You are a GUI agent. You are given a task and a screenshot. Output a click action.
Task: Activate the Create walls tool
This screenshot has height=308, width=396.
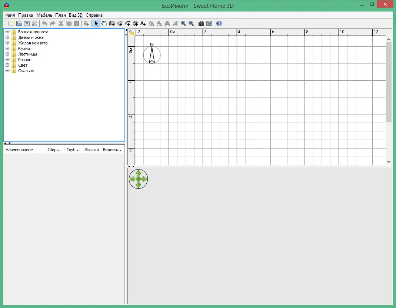112,23
